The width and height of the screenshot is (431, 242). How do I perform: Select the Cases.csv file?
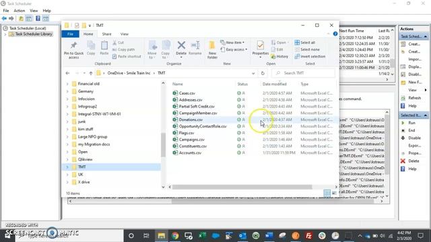click(187, 93)
